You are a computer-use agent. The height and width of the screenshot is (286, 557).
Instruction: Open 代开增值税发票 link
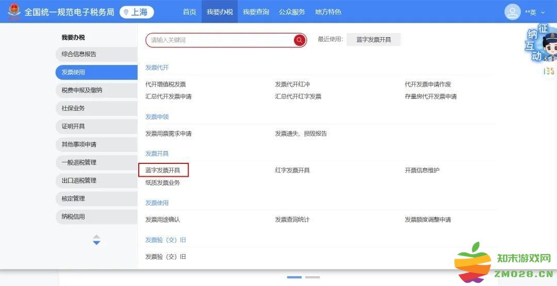point(166,85)
